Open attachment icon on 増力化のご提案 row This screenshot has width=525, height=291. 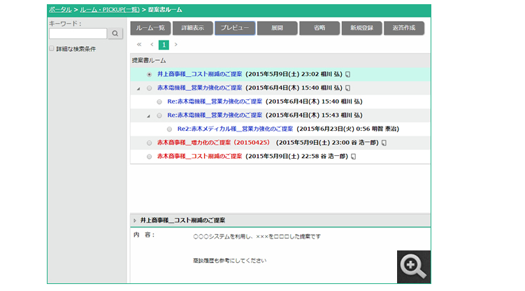(384, 143)
